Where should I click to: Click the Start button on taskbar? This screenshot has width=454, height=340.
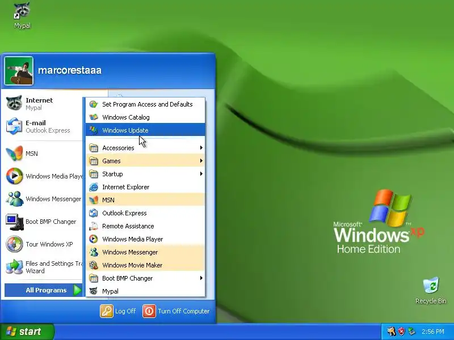(x=27, y=331)
